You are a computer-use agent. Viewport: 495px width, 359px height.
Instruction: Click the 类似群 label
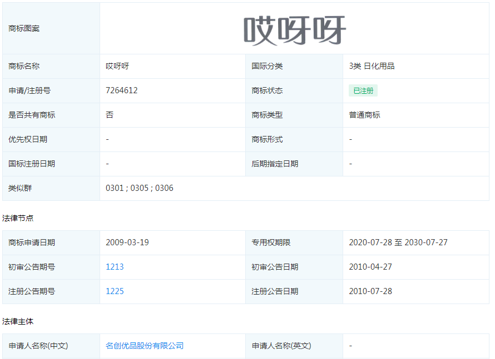[x=20, y=188]
